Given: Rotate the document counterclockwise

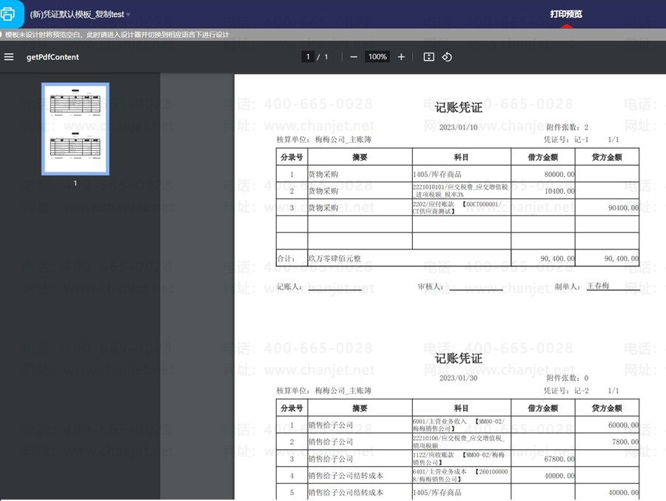Looking at the screenshot, I should pos(447,57).
